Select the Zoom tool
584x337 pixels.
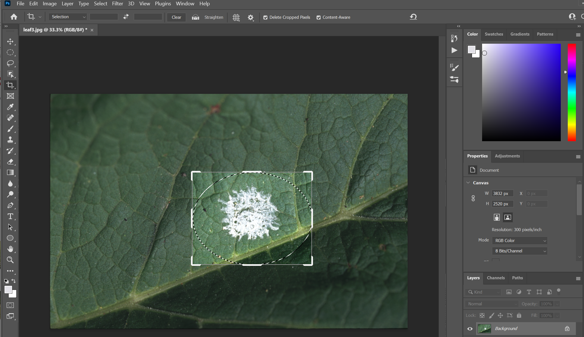[x=10, y=260]
